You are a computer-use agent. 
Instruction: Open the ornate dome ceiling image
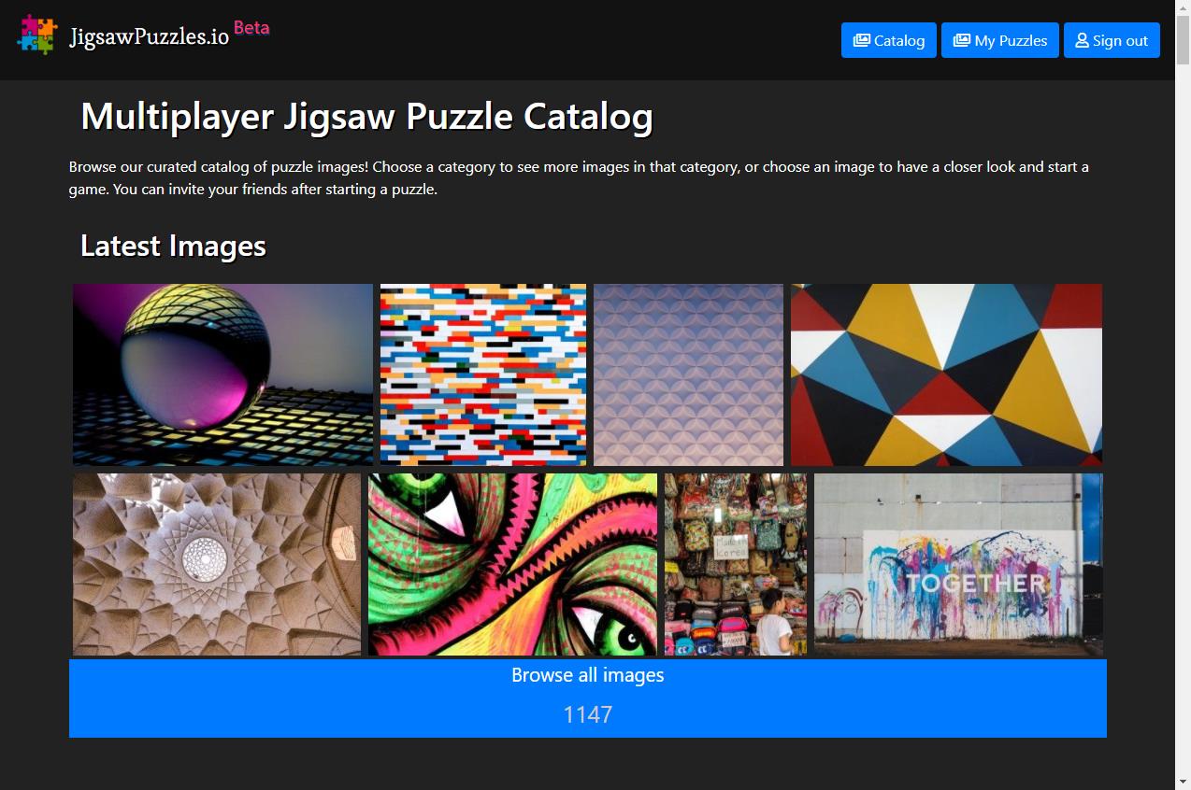click(x=217, y=564)
